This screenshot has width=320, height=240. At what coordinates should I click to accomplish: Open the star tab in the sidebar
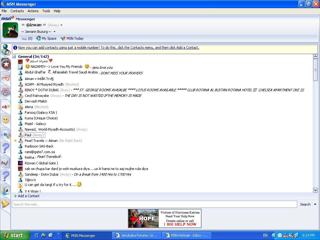(6, 64)
